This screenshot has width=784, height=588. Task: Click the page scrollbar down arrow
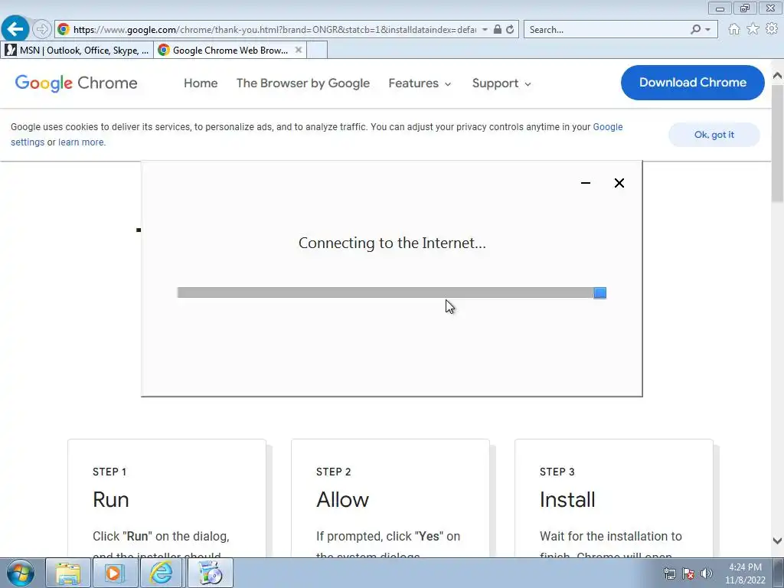[777, 541]
